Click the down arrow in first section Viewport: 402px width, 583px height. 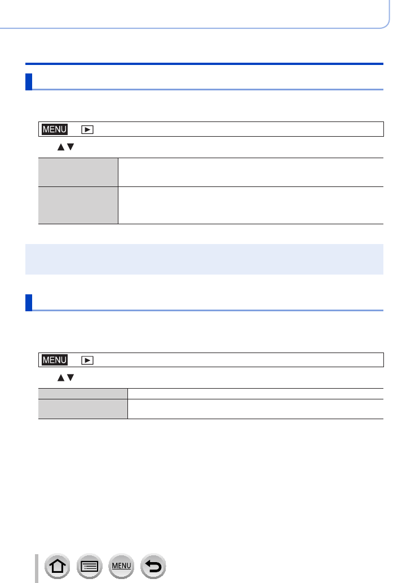click(x=70, y=147)
